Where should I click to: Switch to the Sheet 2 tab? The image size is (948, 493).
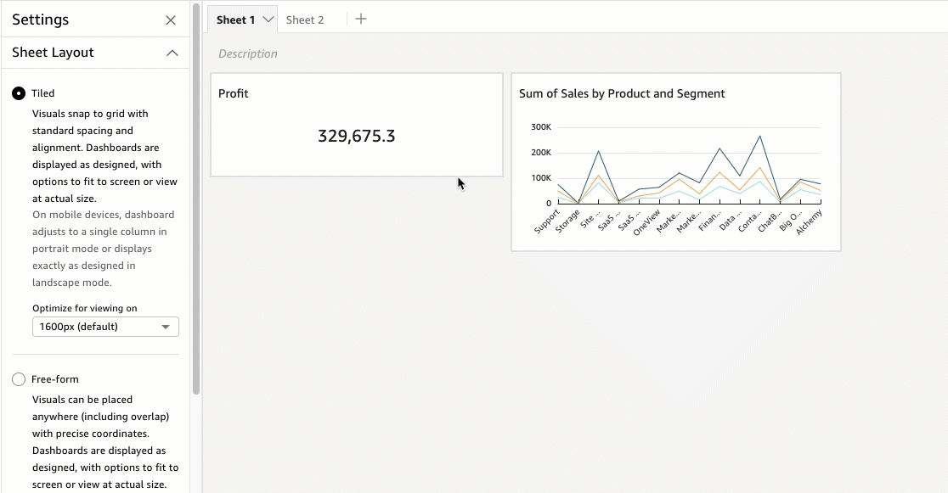tap(304, 20)
